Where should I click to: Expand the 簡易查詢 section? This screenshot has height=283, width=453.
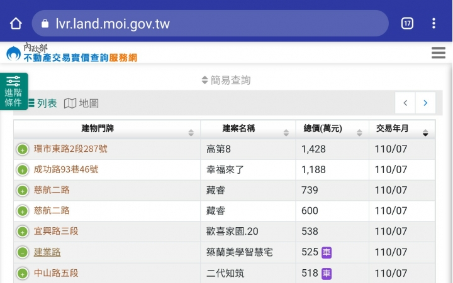click(226, 80)
